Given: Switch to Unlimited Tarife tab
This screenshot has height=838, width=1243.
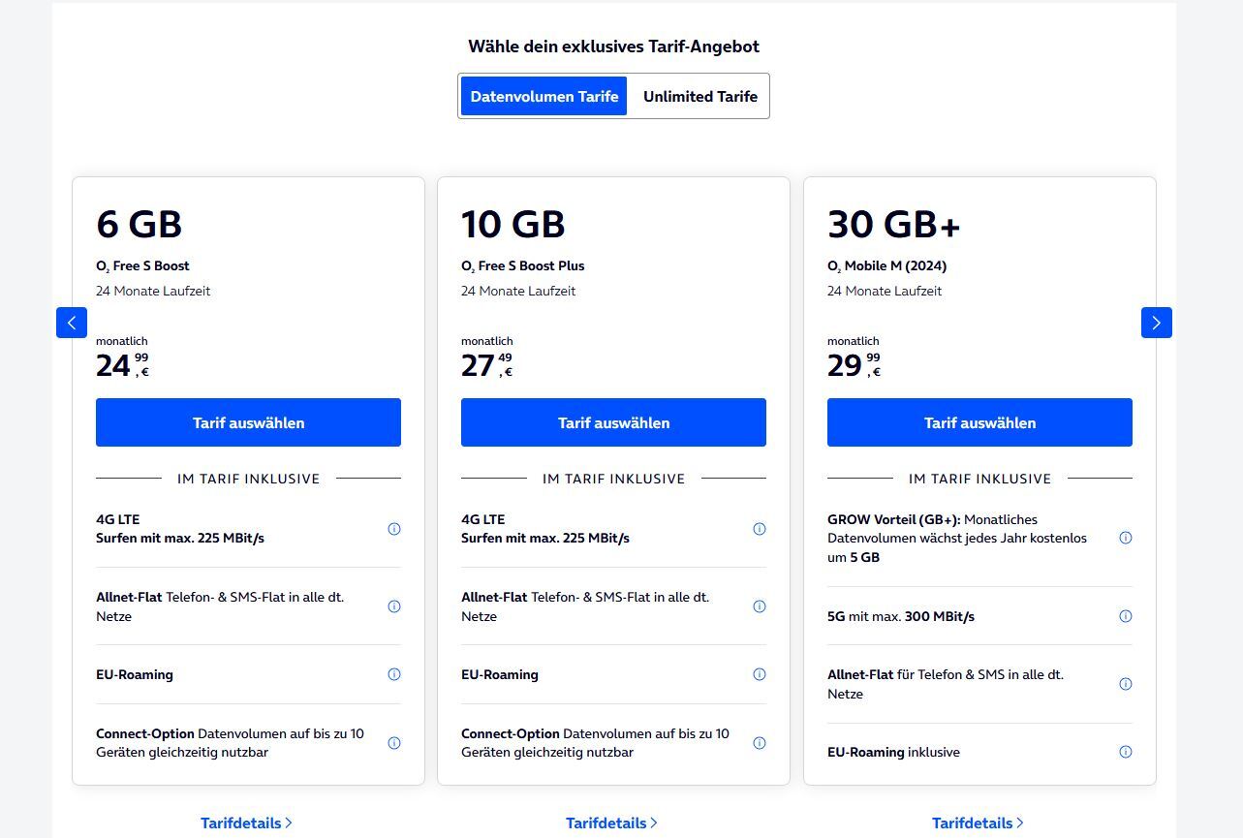Looking at the screenshot, I should [x=700, y=96].
